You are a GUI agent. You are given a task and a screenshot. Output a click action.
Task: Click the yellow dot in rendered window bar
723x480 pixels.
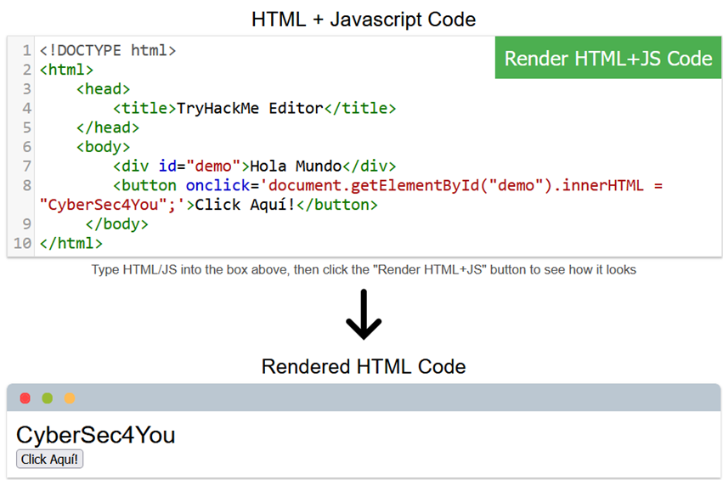point(70,398)
